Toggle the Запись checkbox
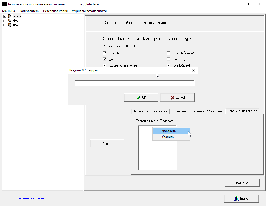 tap(104, 59)
